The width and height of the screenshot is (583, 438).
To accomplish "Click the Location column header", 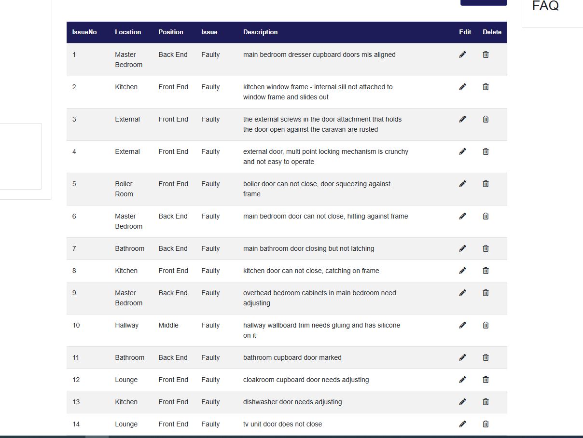I will coord(128,32).
